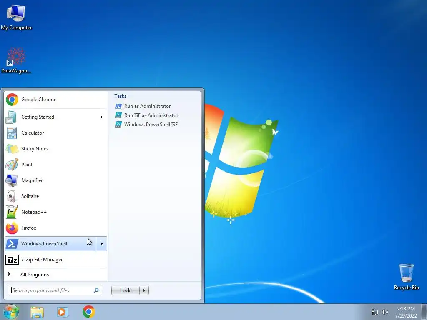Image resolution: width=427 pixels, height=320 pixels.
Task: Click the search magnifier icon in Start menu
Action: pos(96,290)
